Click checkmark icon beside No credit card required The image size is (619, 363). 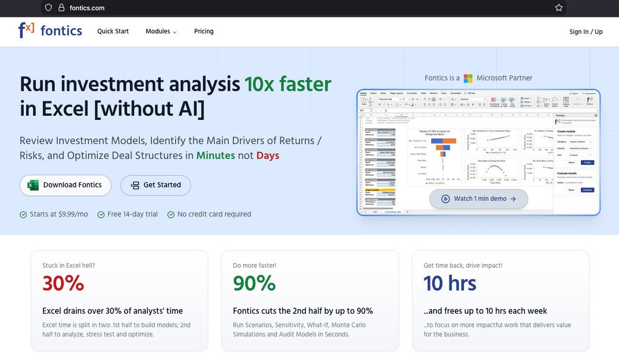(x=171, y=215)
